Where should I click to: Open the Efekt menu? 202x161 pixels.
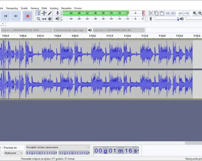[x=44, y=8]
